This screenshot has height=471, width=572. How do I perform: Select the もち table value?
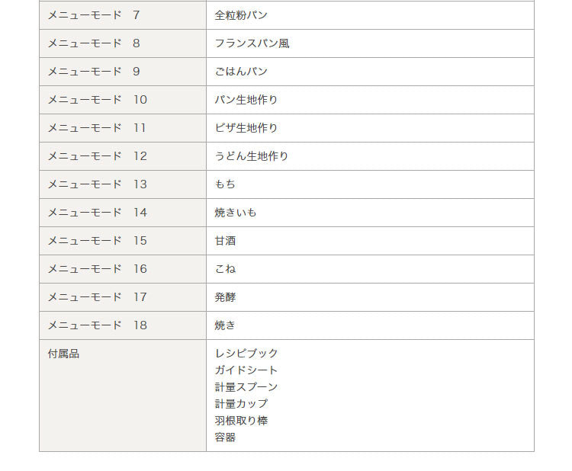pyautogui.click(x=225, y=184)
